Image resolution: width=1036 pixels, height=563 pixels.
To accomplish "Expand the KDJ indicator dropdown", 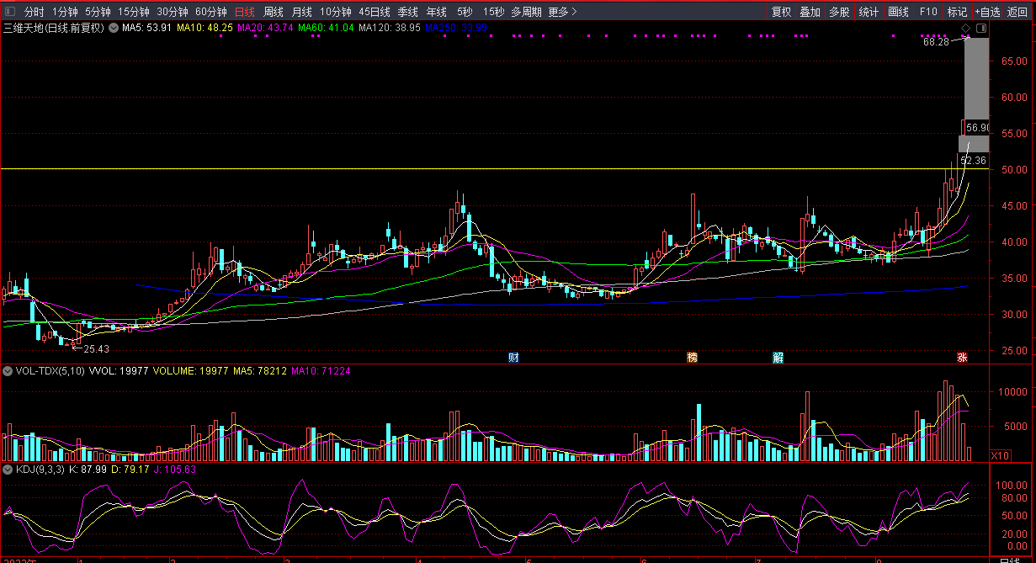I will 8,469.
